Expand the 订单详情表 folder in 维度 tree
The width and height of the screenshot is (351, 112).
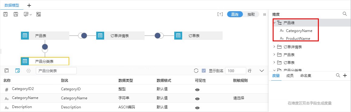click(x=274, y=47)
